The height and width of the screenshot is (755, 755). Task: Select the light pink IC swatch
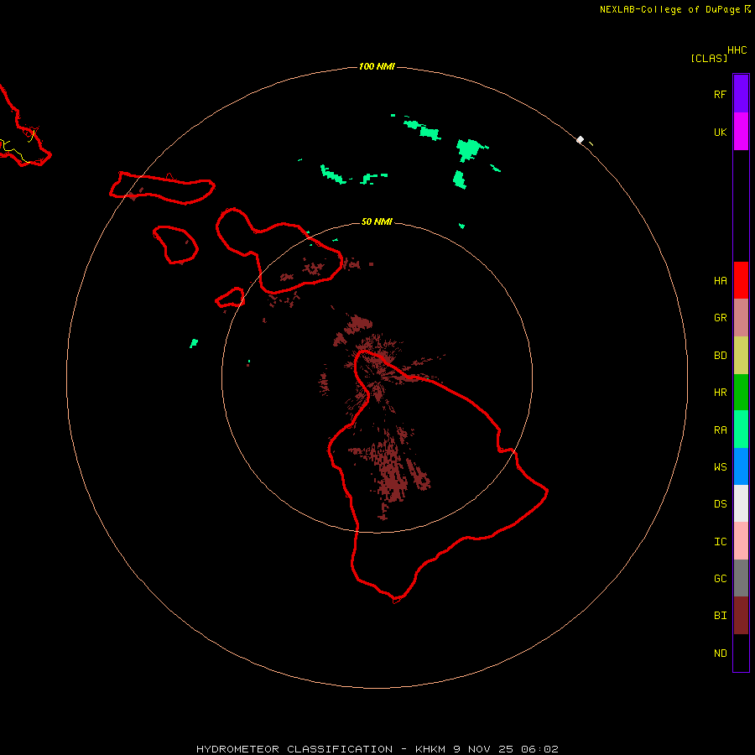[x=741, y=541]
